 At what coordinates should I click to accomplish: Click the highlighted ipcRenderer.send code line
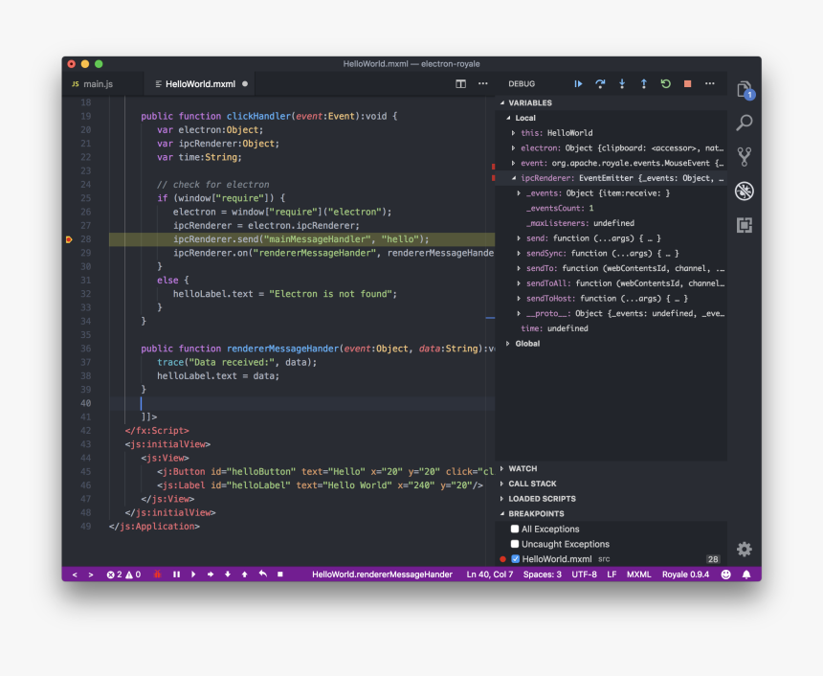301,239
